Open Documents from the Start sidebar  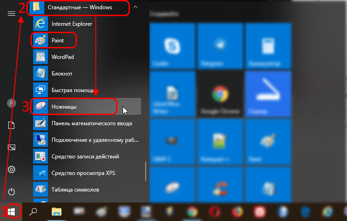tap(11, 125)
